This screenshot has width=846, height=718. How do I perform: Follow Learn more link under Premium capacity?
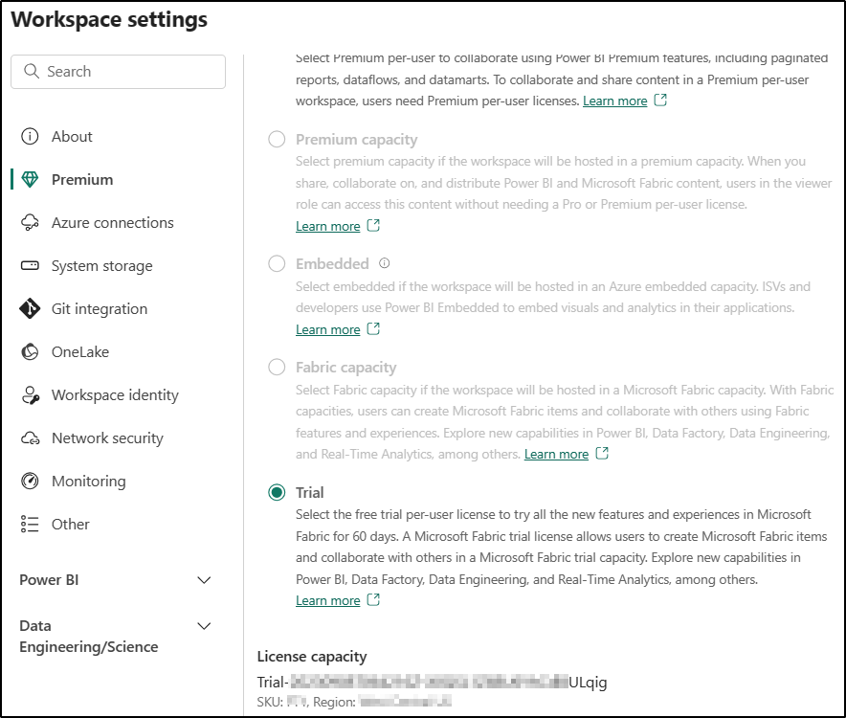tap(327, 226)
